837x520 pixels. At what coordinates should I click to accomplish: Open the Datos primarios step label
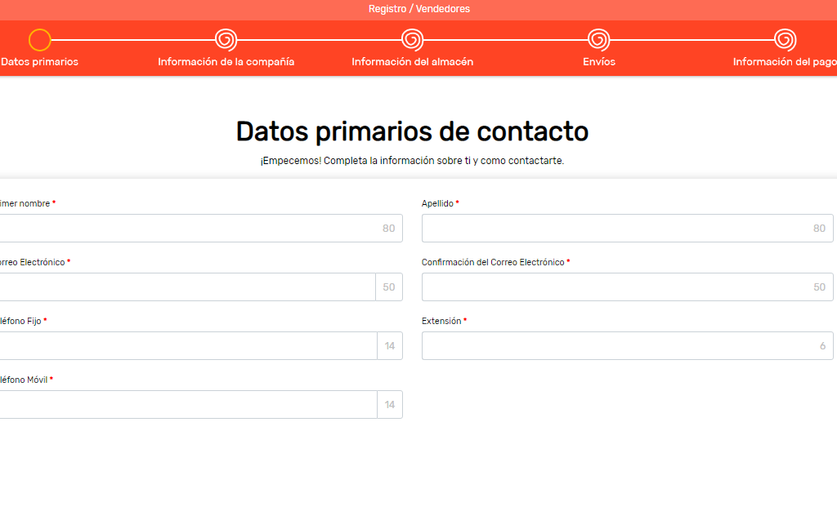(x=39, y=62)
